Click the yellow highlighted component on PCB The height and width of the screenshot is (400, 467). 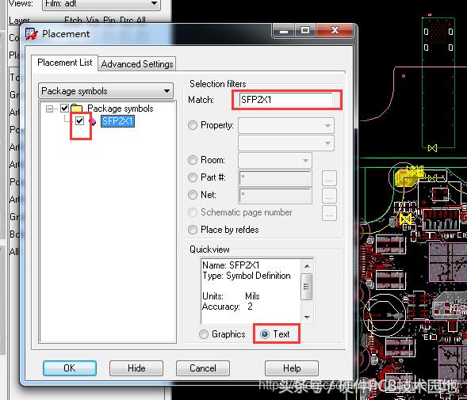click(x=406, y=177)
